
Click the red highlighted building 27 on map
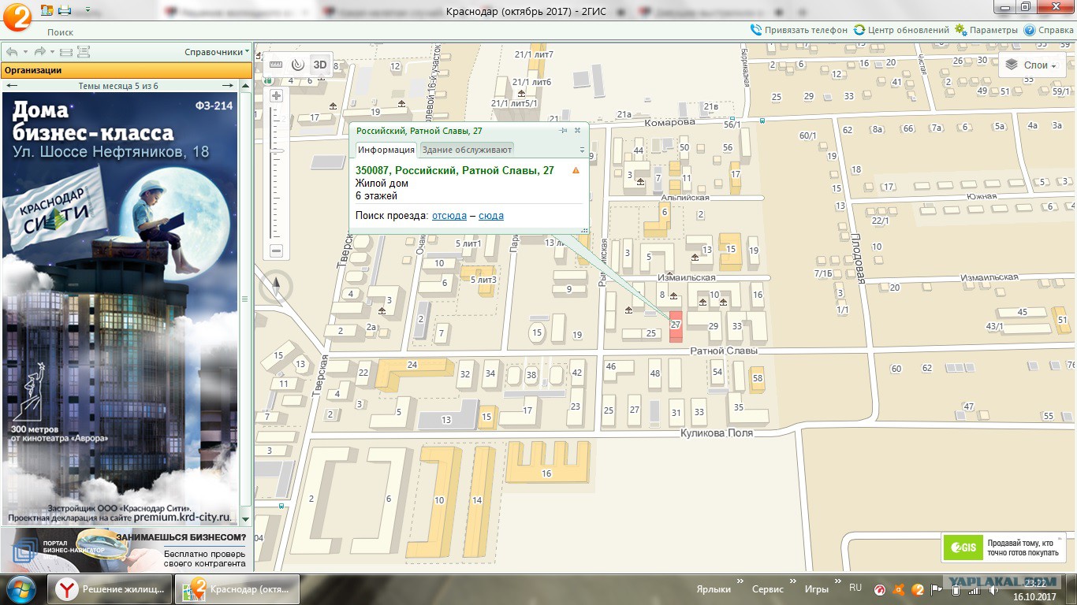click(x=676, y=326)
